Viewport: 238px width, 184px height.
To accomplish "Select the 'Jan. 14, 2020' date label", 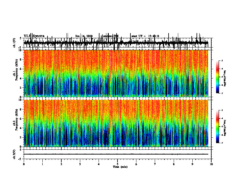I will (84, 36).
